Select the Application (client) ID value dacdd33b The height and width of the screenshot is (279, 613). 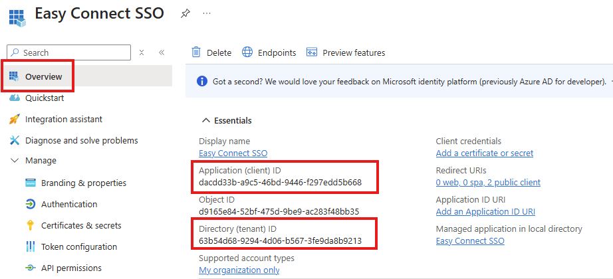(x=281, y=183)
